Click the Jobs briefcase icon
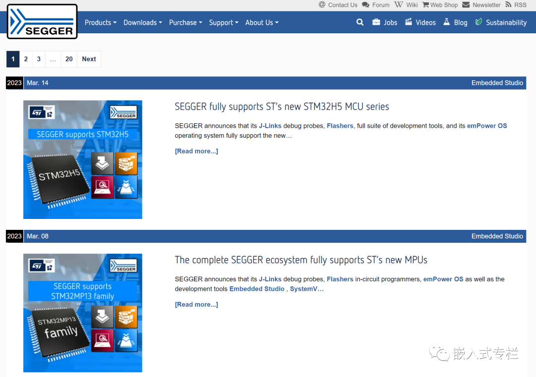 pos(376,22)
